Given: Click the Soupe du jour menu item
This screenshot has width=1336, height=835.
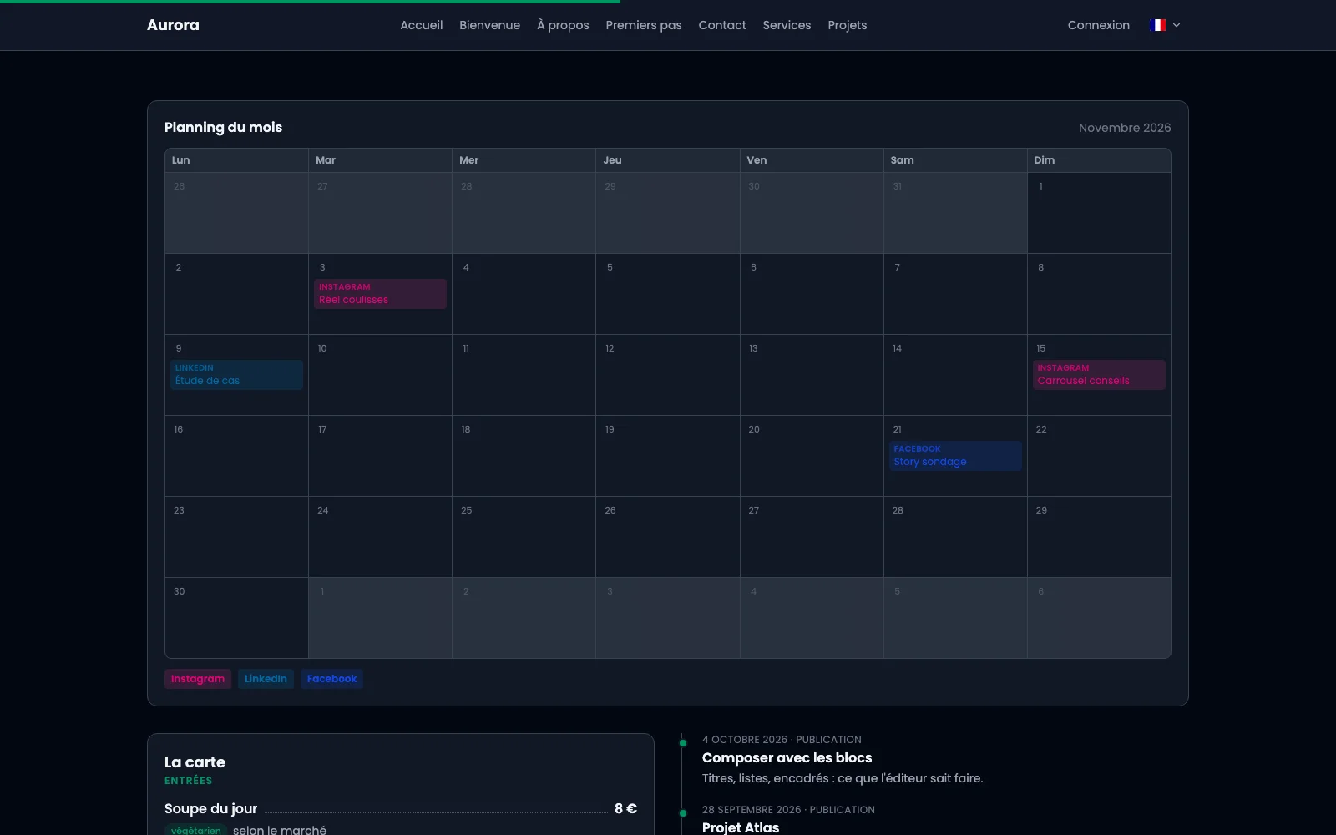Looking at the screenshot, I should (210, 808).
